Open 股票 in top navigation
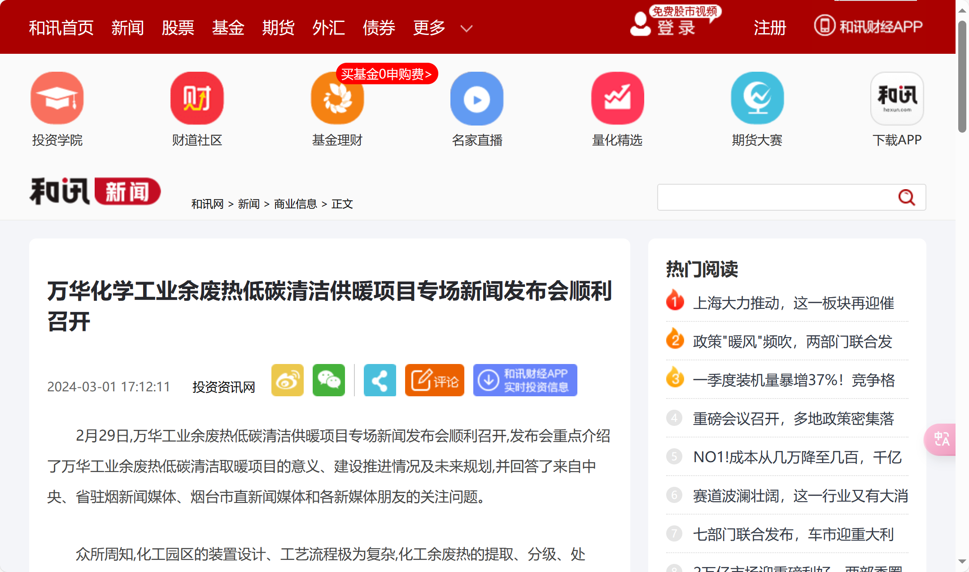Viewport: 969px width, 572px height. [178, 28]
